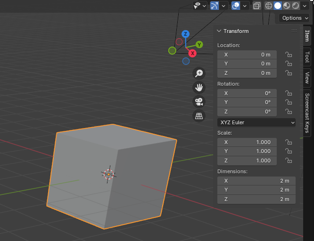
Task: Click the green Y axis on navigation gizmo
Action: coord(199,45)
